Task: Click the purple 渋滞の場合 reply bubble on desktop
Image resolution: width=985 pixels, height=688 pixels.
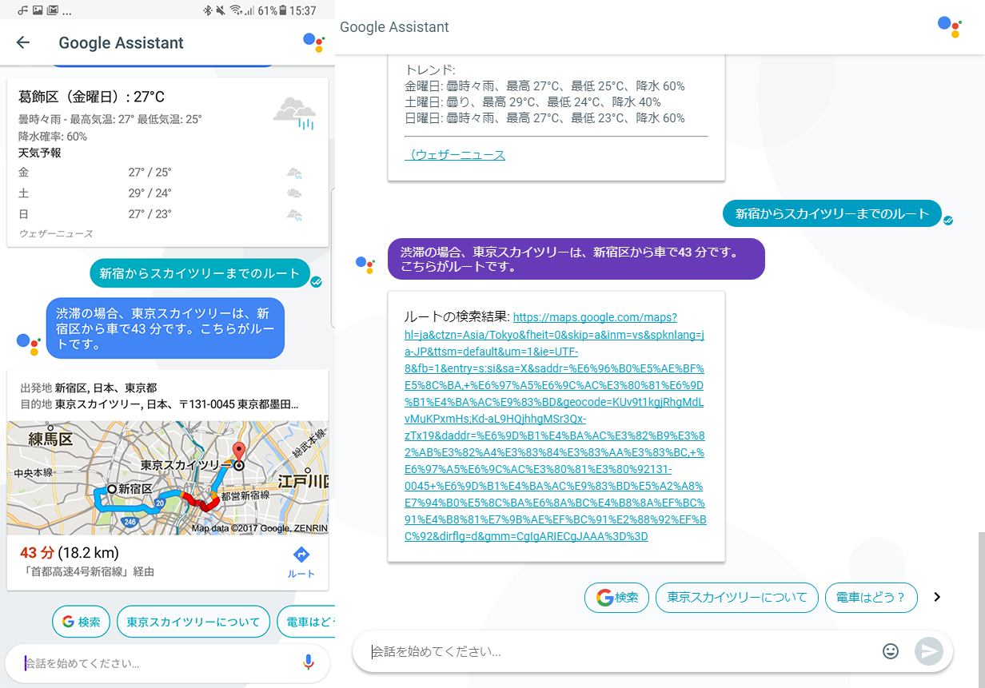Action: pos(576,259)
